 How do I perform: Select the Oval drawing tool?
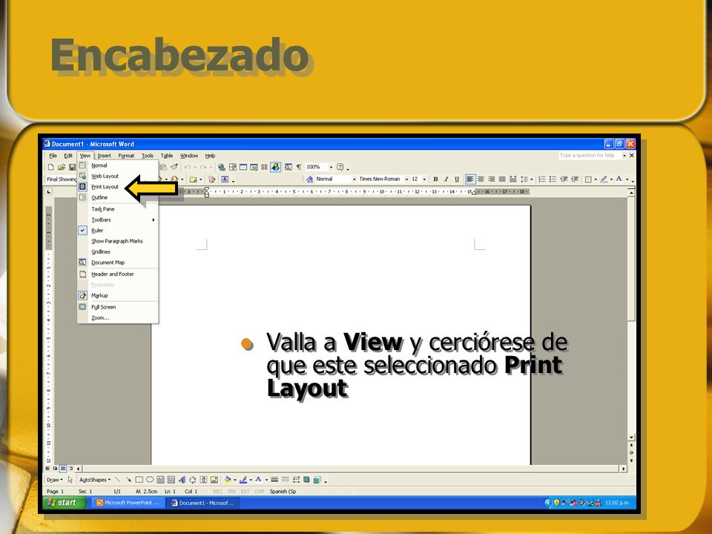(150, 480)
